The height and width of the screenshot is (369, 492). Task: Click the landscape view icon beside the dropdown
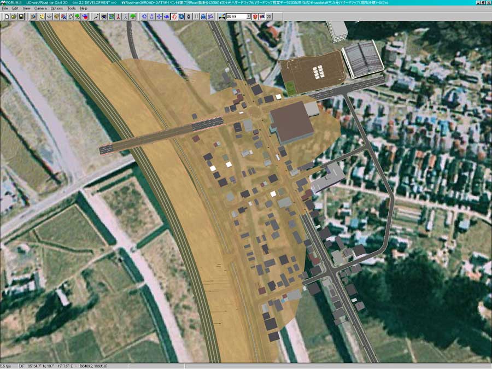point(222,16)
